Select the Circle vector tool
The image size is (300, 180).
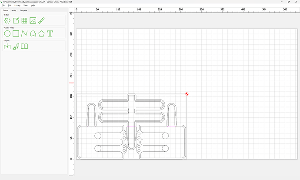point(7,33)
